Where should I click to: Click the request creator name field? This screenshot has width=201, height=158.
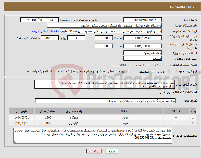(111, 31)
